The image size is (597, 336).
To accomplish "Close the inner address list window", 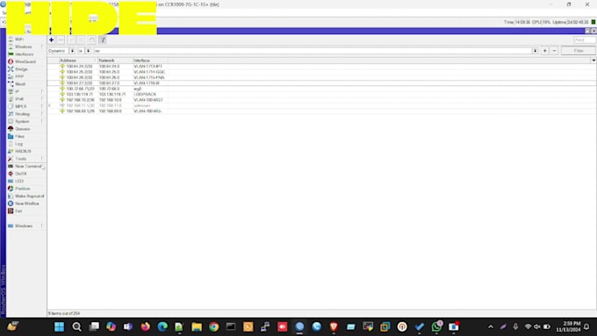I will click(x=594, y=31).
